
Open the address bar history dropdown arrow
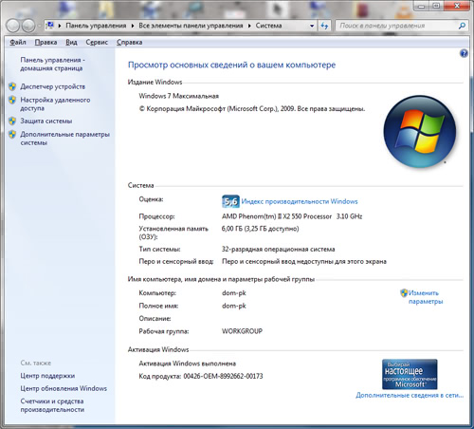(312, 26)
